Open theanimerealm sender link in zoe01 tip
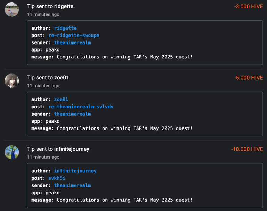This screenshot has width=267, height=211. click(73, 114)
